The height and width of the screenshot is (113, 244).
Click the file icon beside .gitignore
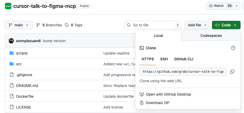click(12, 75)
